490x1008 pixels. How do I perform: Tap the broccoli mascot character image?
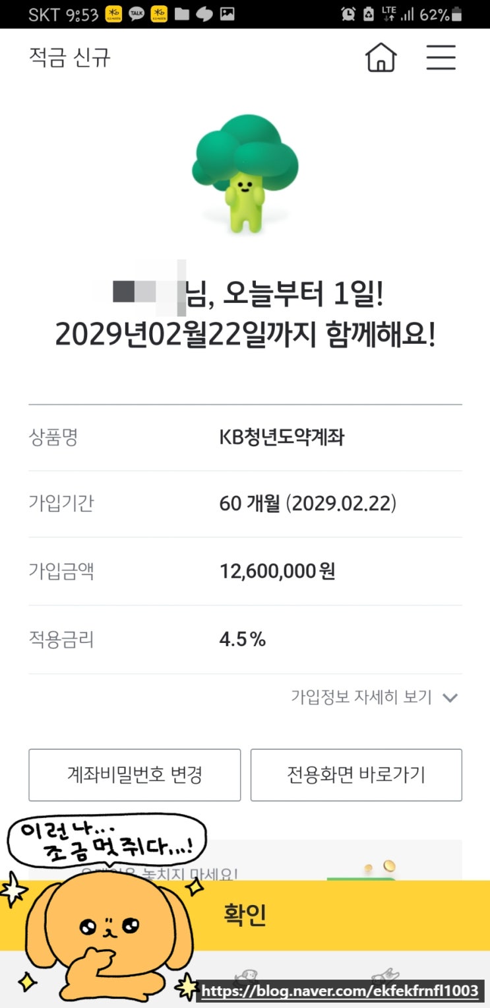pos(245,173)
